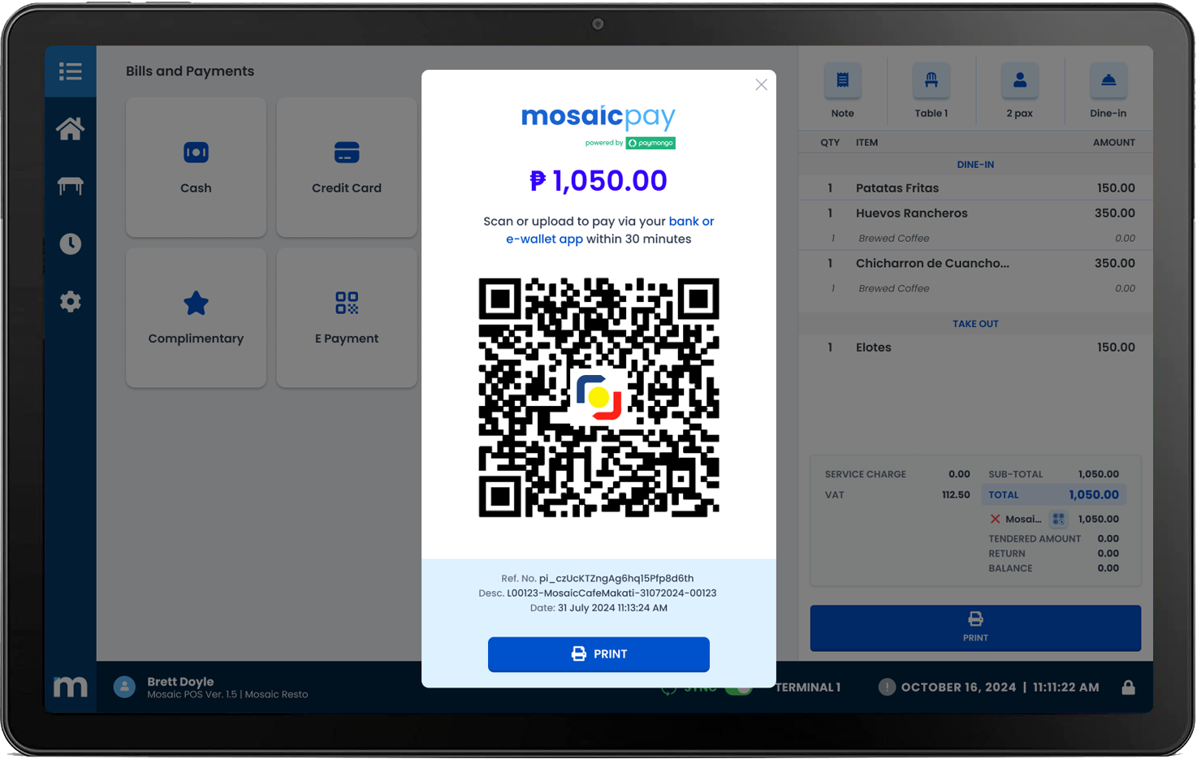
Task: Close the MosaicPay QR dialog
Action: click(761, 84)
